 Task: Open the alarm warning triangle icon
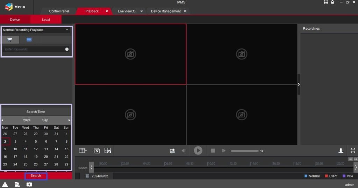(5, 185)
